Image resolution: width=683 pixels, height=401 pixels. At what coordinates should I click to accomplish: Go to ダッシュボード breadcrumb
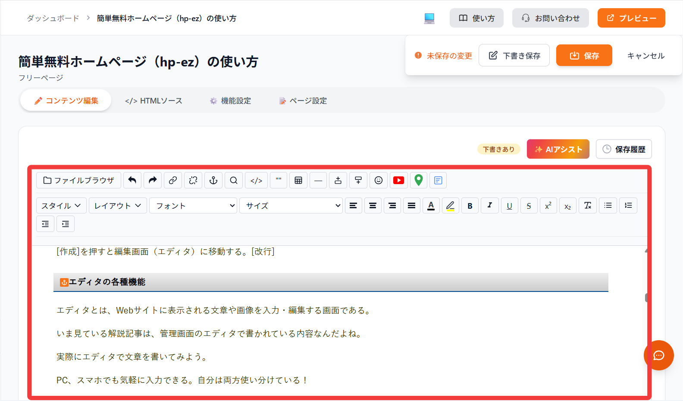point(53,18)
